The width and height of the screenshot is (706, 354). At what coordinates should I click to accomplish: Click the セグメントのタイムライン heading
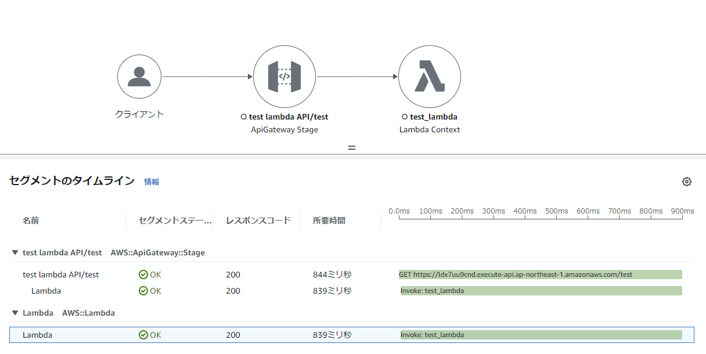coord(72,180)
